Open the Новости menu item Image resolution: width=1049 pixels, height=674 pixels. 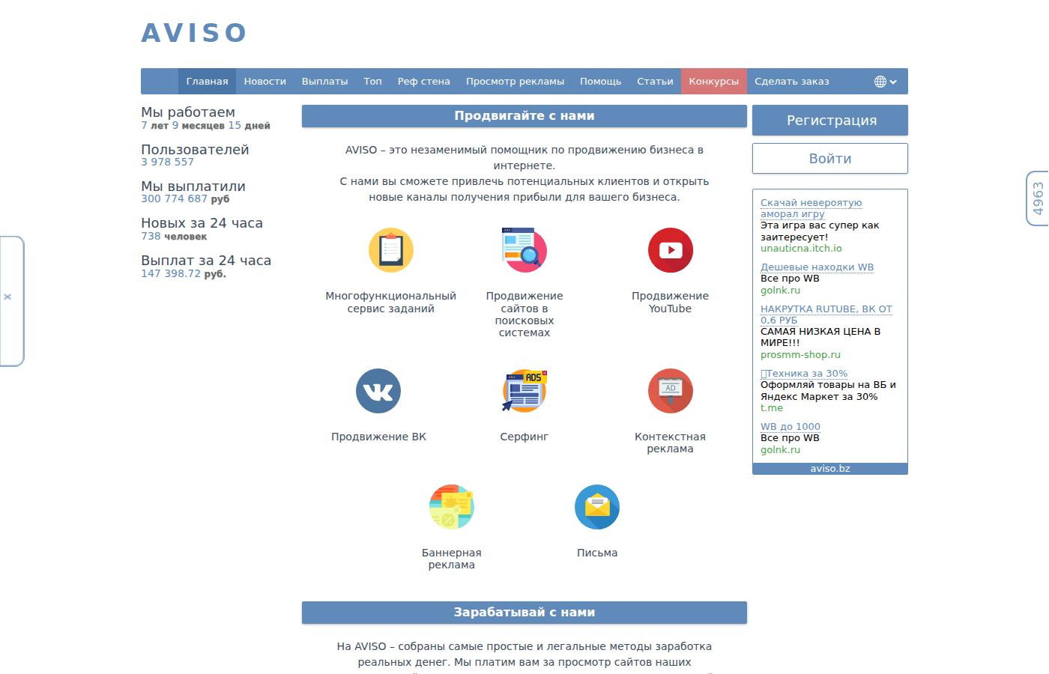265,82
